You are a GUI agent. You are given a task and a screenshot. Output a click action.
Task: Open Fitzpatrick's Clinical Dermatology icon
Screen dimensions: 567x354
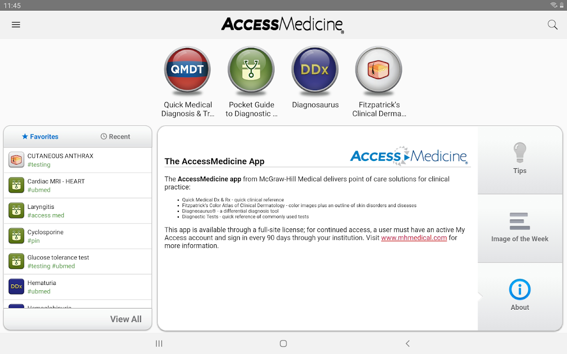tap(379, 70)
